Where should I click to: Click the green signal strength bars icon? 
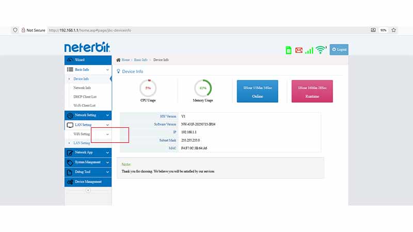pos(309,50)
